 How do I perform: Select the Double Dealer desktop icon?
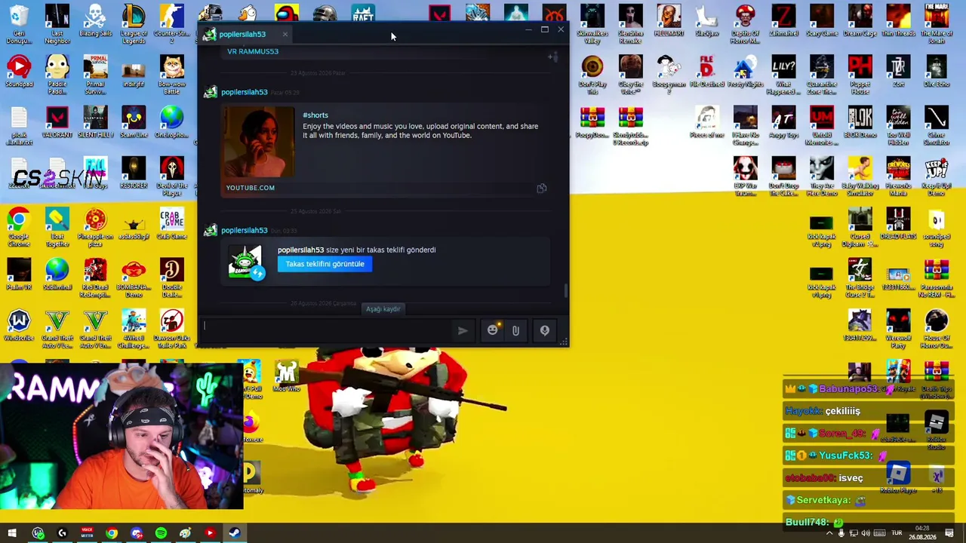172,279
